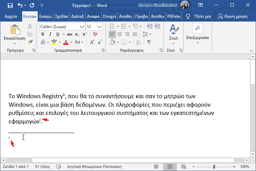Open the Γραμματοσειρά font dialog launcher

[x=103, y=50]
